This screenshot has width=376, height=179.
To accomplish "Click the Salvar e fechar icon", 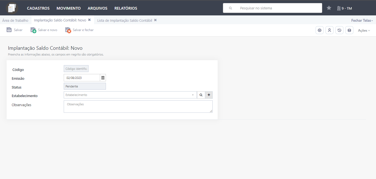I will (68, 30).
